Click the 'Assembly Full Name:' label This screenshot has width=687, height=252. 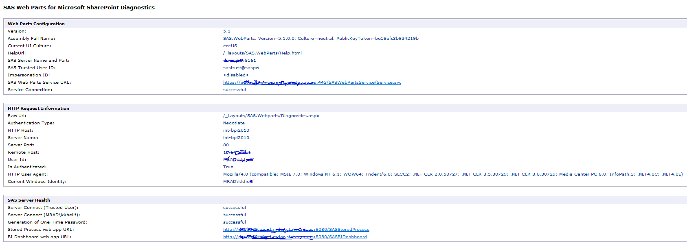tap(31, 39)
